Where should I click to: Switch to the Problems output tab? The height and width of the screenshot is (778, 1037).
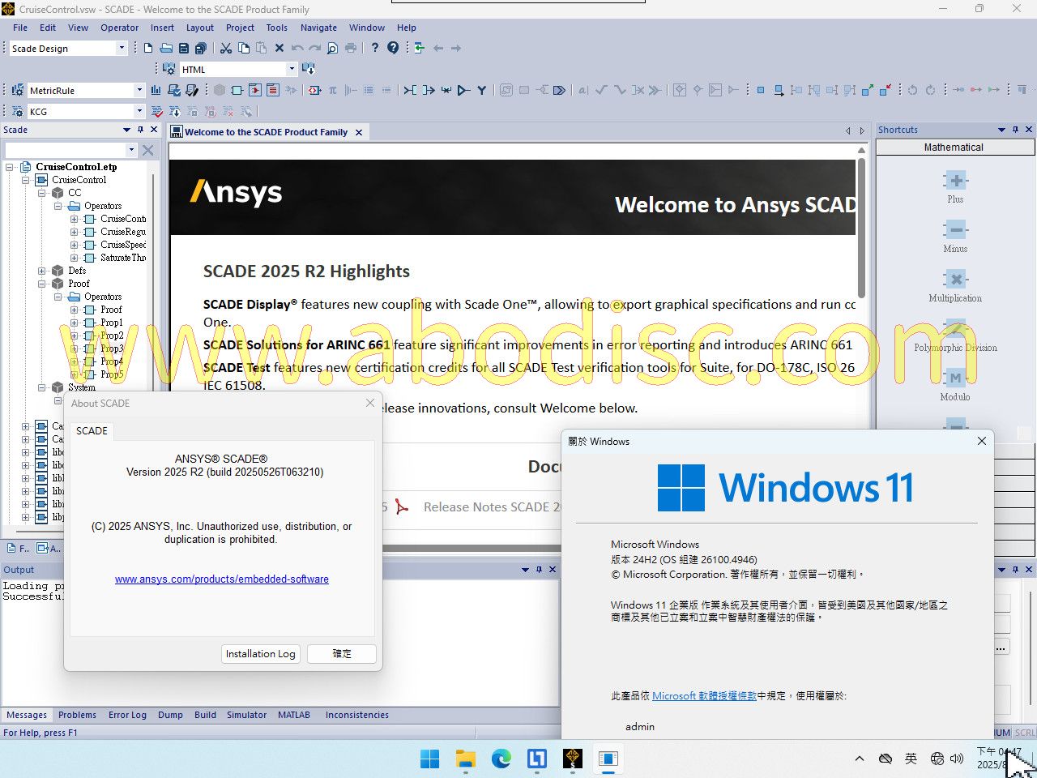78,715
